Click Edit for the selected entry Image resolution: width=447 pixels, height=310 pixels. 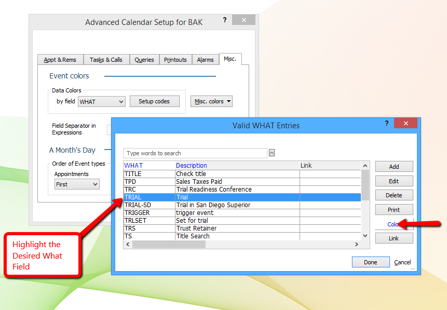click(394, 181)
